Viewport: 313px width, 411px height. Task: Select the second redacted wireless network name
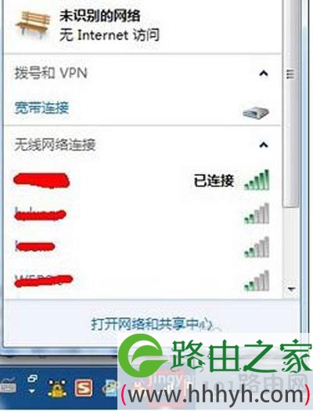(x=40, y=214)
